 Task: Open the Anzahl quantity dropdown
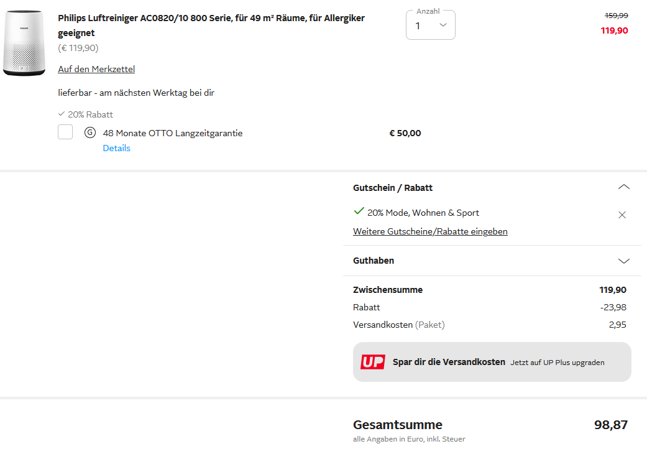430,25
